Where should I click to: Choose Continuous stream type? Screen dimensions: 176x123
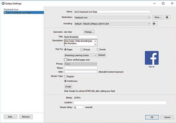pyautogui.click(x=65, y=81)
